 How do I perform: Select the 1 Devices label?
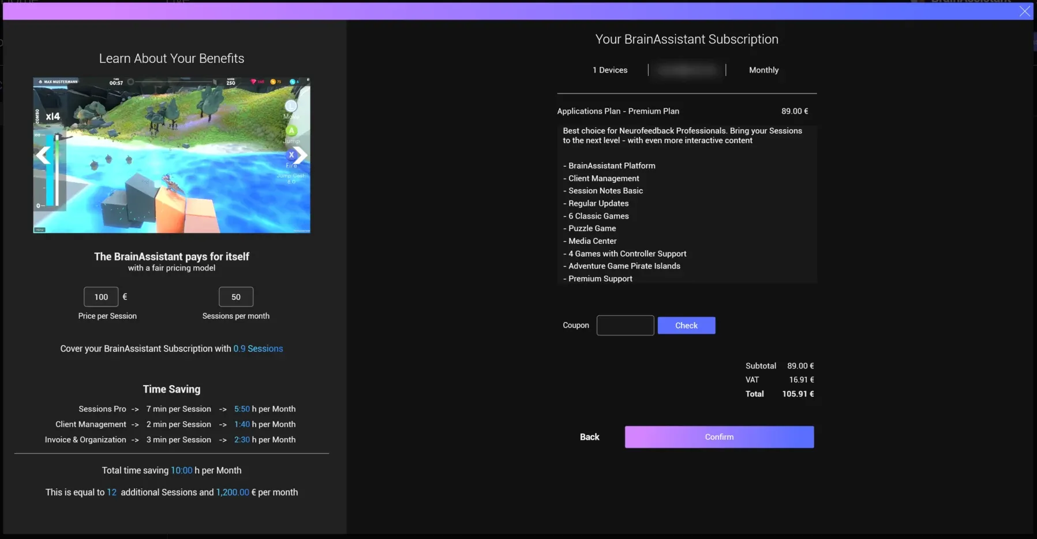click(610, 70)
